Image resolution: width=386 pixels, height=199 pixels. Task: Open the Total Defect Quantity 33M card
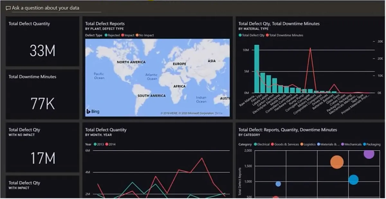42,41
